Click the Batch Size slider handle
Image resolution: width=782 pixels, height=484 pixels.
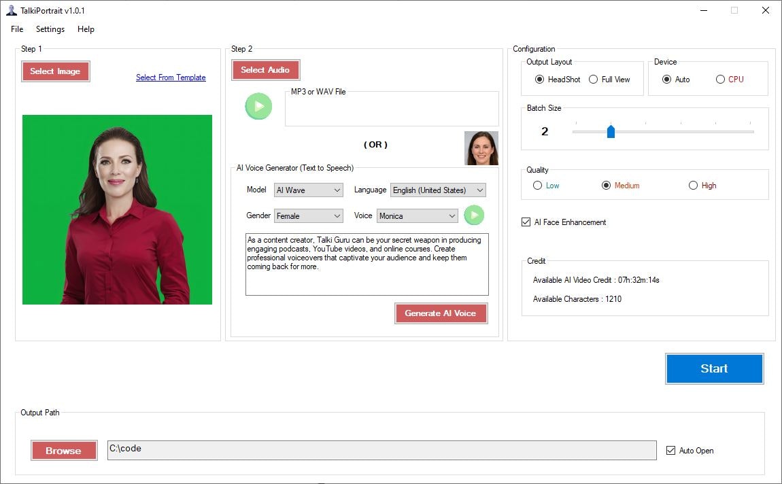[x=611, y=132]
